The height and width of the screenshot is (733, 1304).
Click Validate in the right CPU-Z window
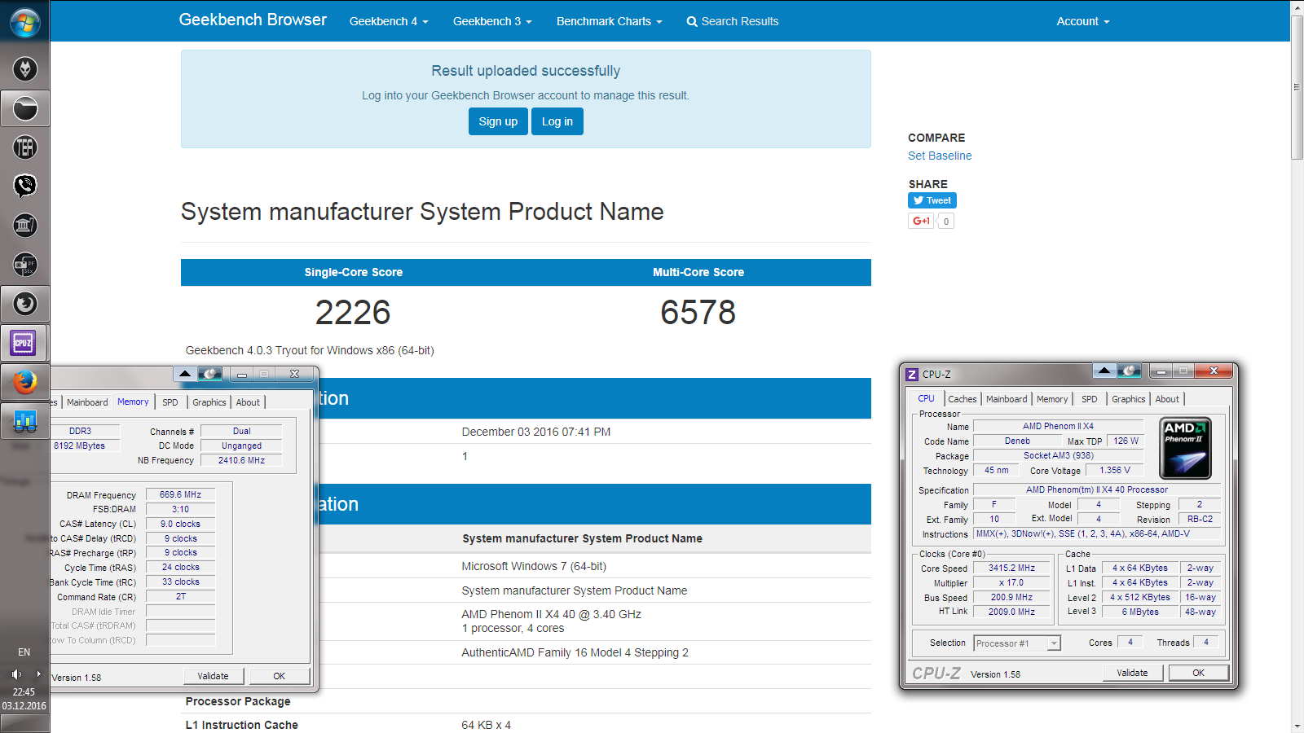tap(1132, 673)
